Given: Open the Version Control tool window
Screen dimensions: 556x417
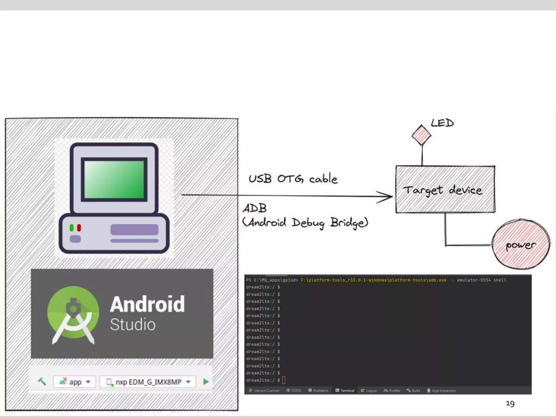Looking at the screenshot, I should click(264, 391).
